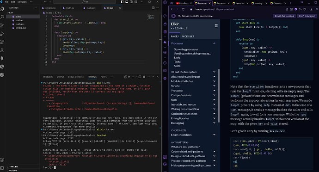
Task: Expand the Protocols section chevron
Action: (x=214, y=91)
